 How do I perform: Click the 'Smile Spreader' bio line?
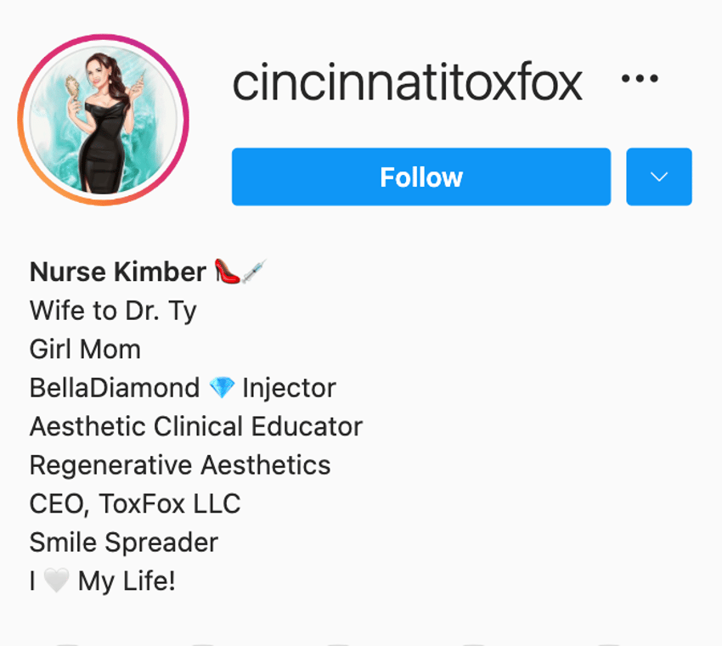(124, 542)
